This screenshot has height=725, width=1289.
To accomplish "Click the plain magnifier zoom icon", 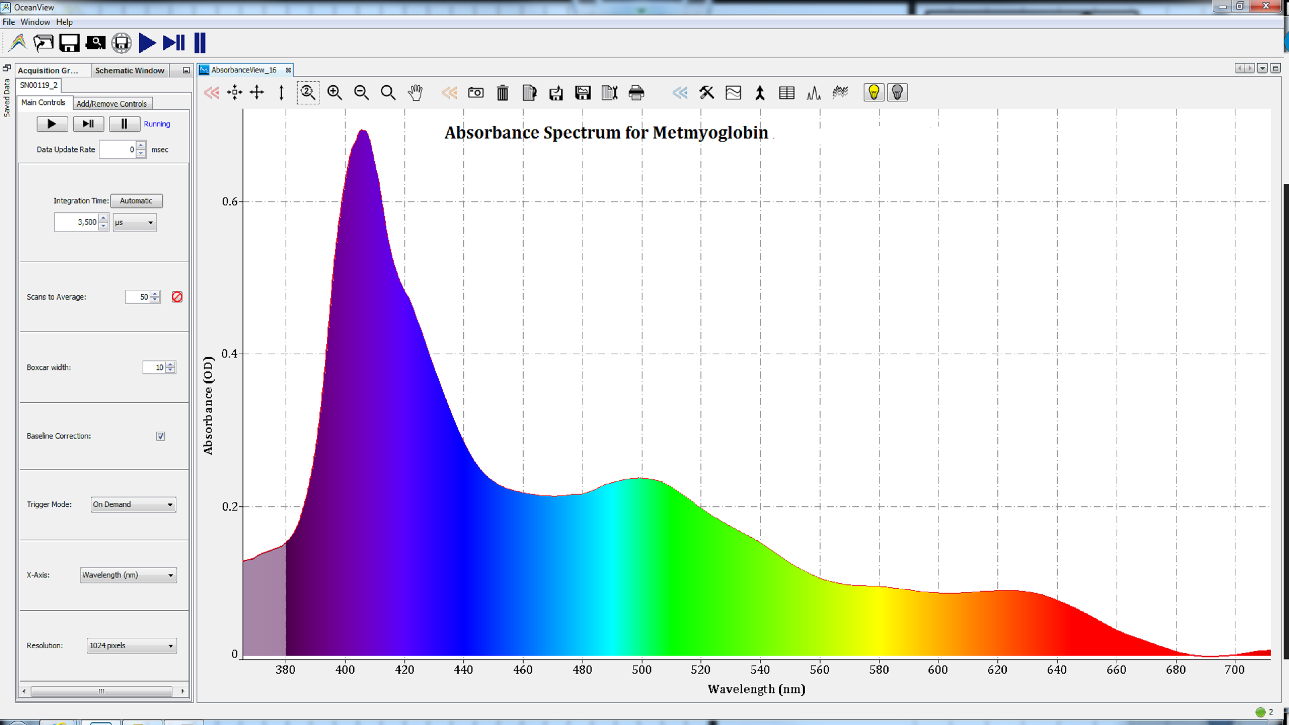I will click(388, 93).
